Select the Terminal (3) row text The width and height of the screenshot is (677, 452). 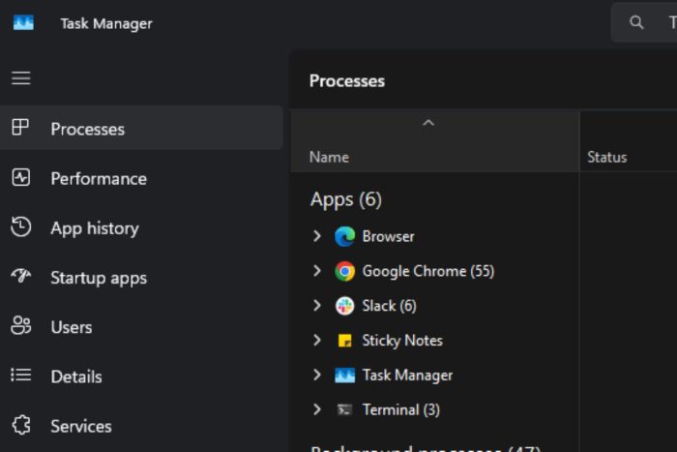401,409
